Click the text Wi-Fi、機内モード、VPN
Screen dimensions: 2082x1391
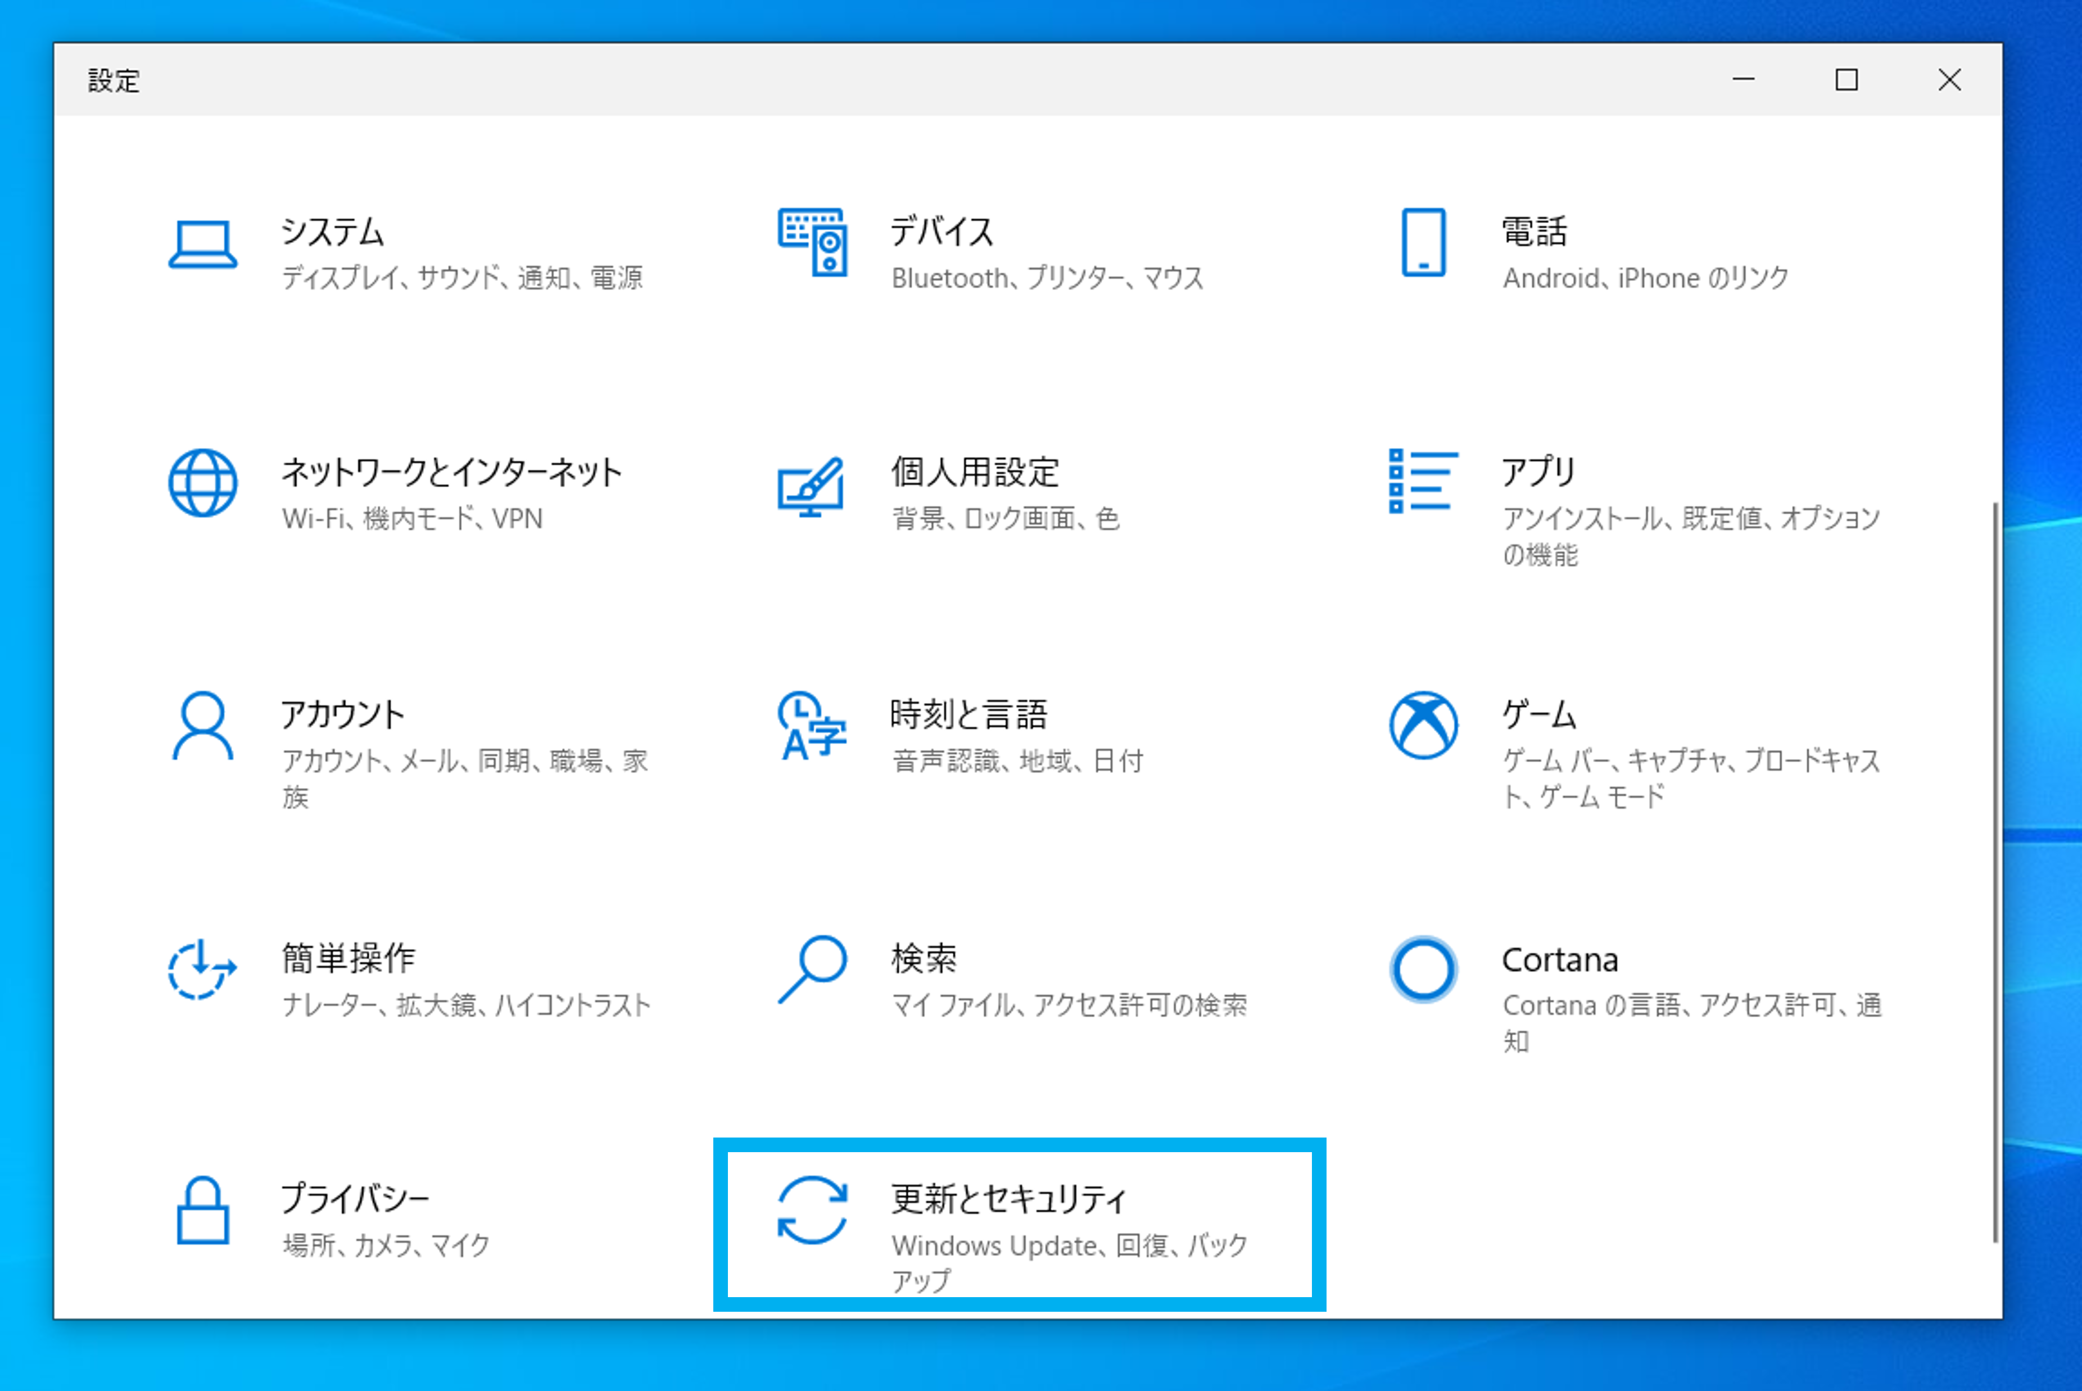pyautogui.click(x=413, y=518)
